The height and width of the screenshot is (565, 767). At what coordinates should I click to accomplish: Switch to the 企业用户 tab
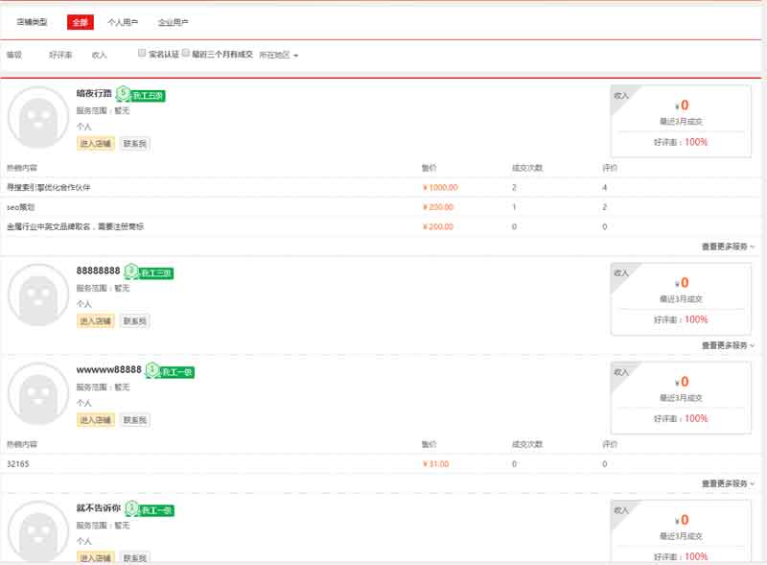point(173,22)
